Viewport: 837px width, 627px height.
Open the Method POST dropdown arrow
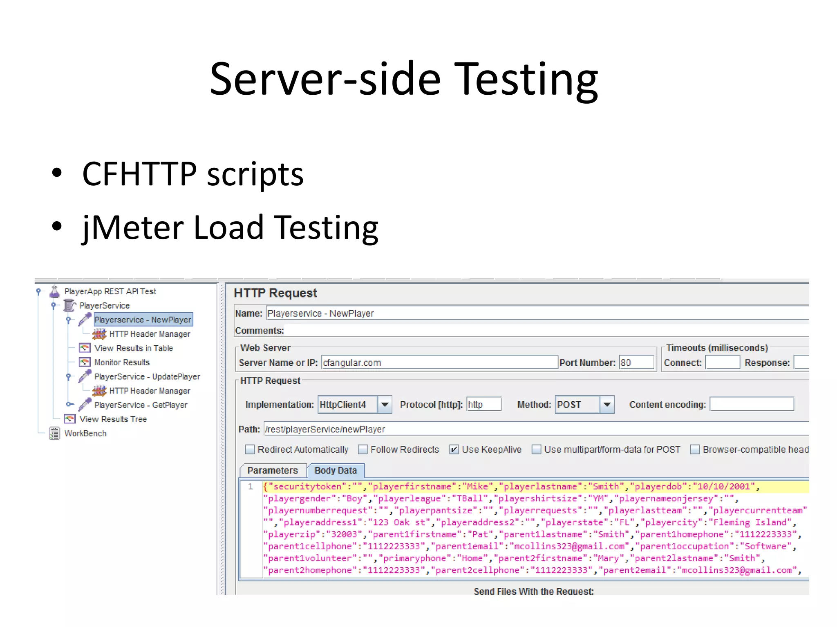607,405
